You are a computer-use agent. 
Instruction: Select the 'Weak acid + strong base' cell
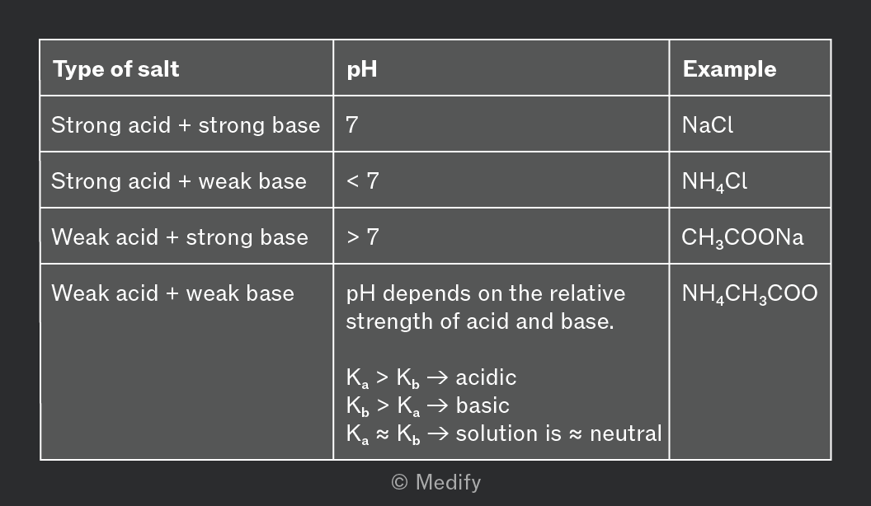[186, 236]
